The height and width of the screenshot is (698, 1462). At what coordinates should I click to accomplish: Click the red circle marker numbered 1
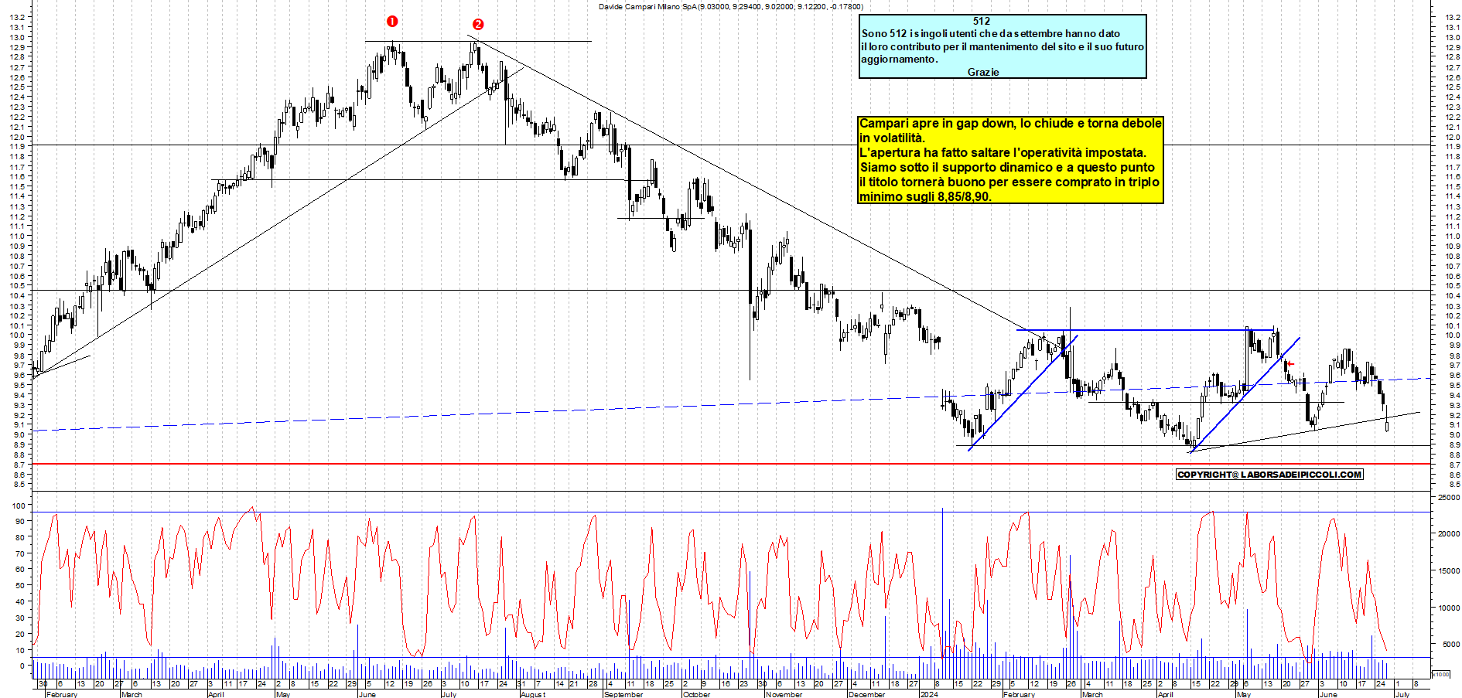click(392, 22)
